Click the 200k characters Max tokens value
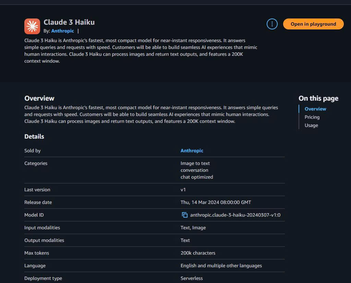This screenshot has height=283, width=351. 198,253
